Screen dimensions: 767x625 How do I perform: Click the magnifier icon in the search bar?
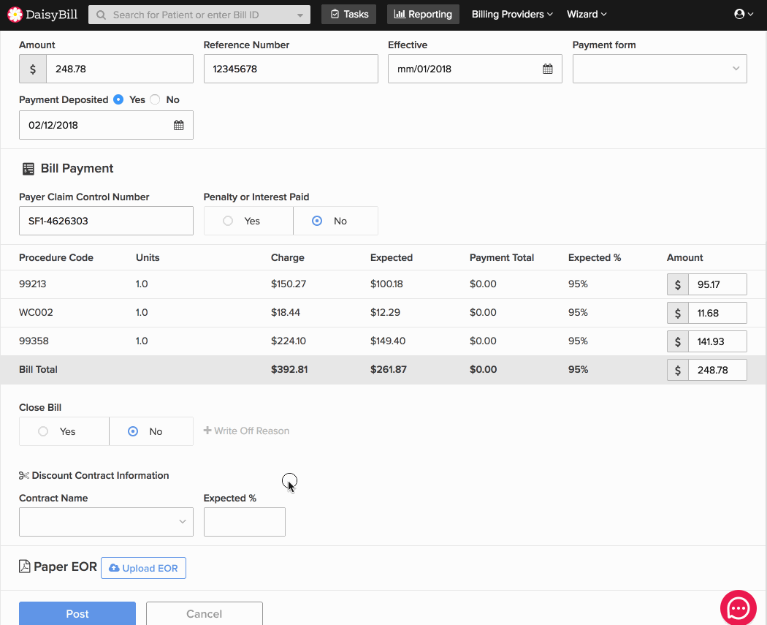click(x=100, y=15)
